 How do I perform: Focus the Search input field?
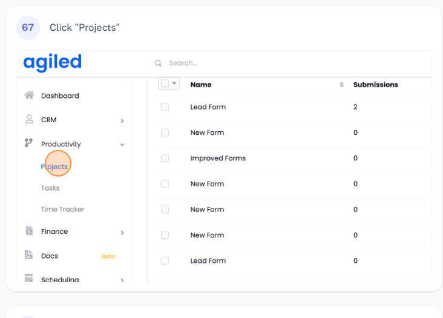click(x=242, y=63)
